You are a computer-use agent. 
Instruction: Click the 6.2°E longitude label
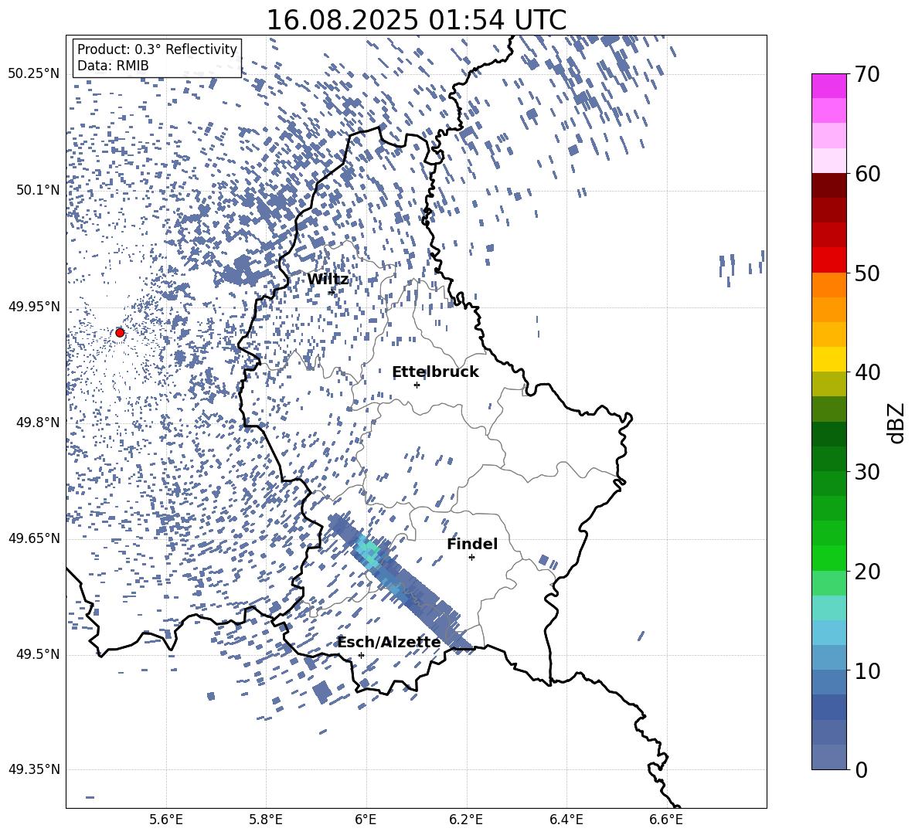[466, 820]
